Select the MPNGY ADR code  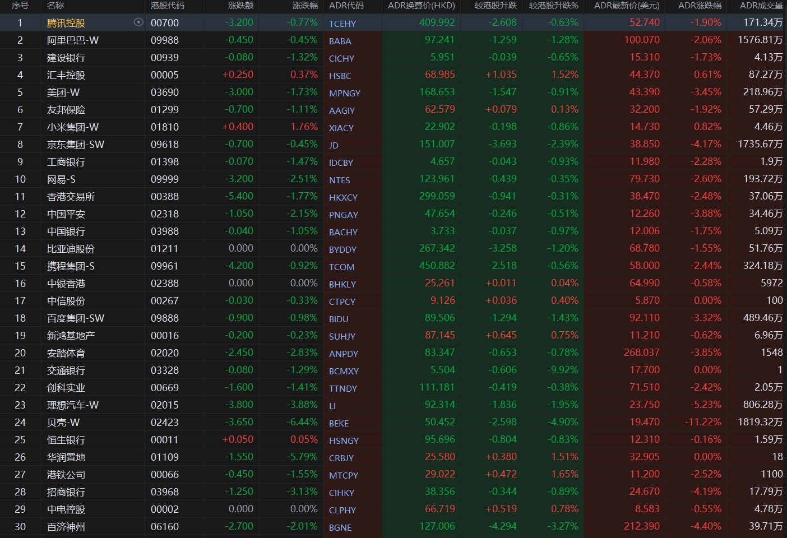[345, 93]
